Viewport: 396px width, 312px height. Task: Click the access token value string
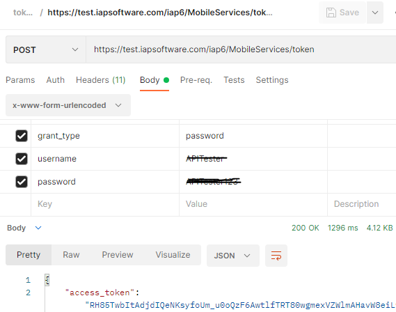[240, 305]
